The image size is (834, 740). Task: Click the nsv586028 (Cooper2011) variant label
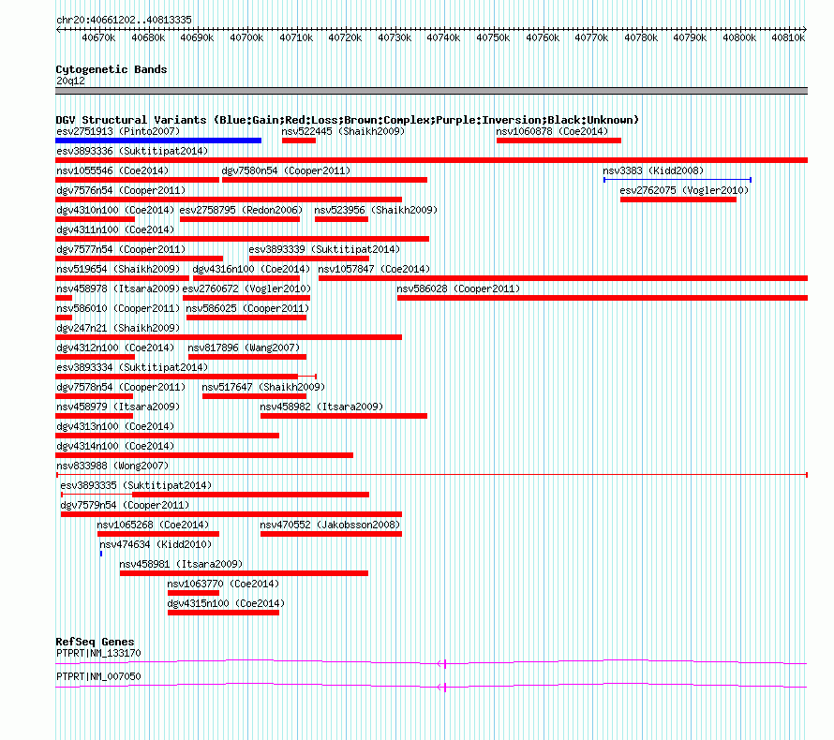pyautogui.click(x=458, y=289)
